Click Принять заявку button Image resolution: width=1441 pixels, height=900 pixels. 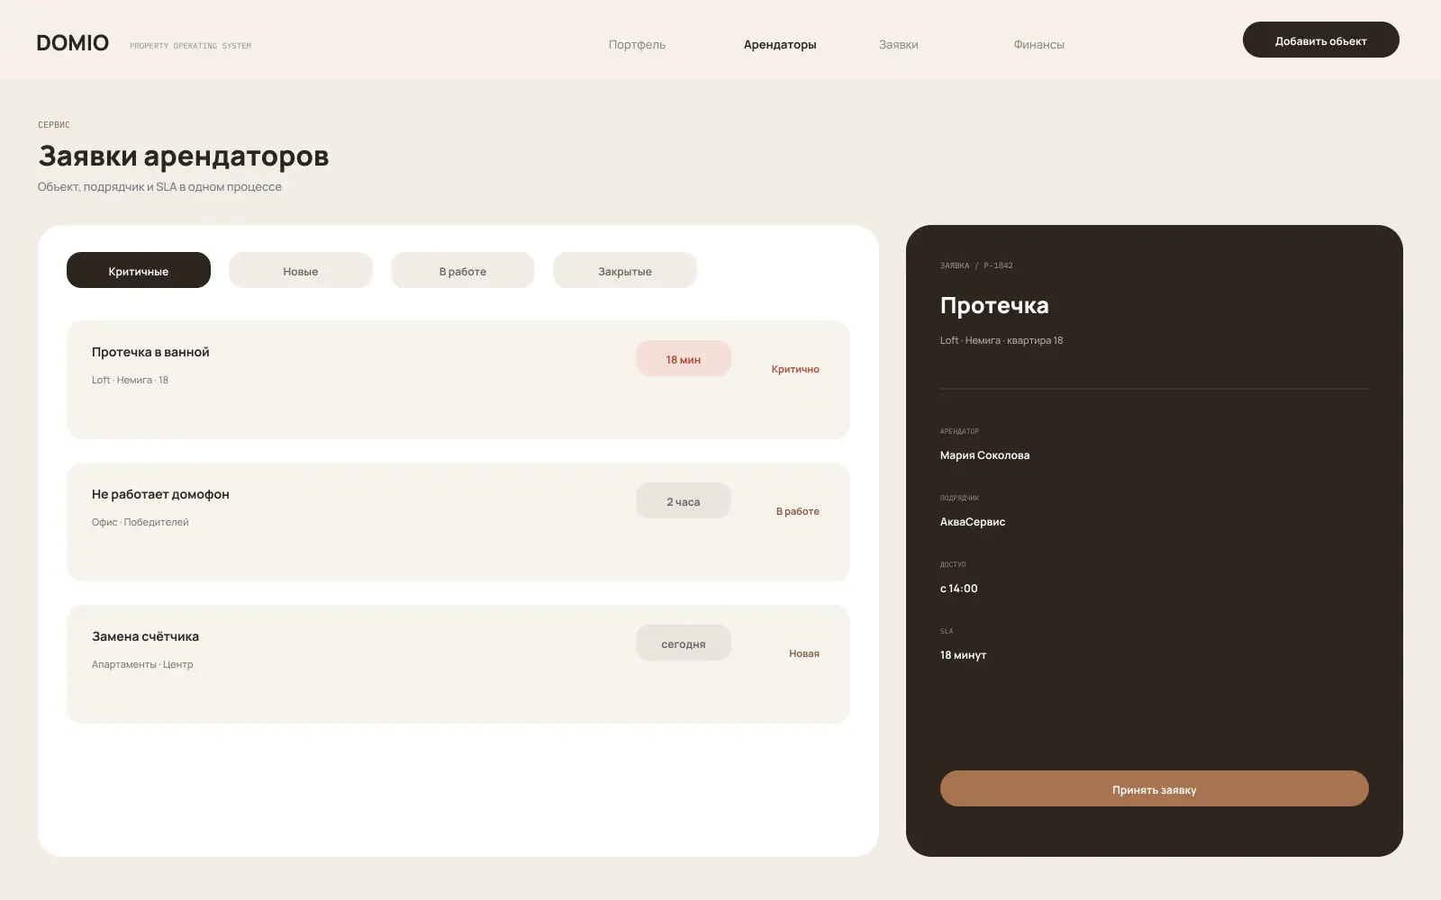pos(1155,788)
